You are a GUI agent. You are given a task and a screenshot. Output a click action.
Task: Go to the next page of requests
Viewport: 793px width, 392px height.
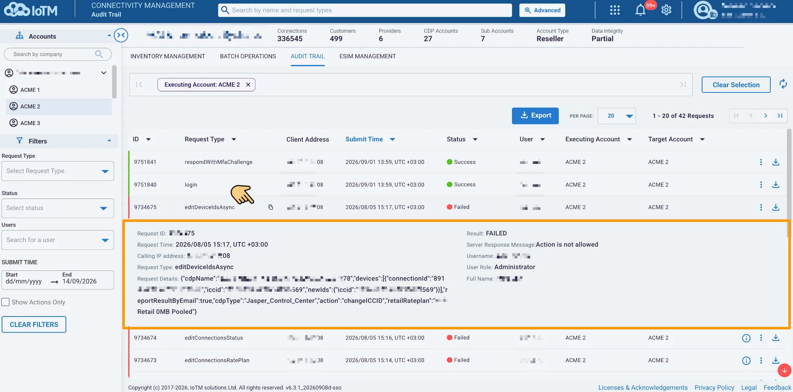click(766, 116)
